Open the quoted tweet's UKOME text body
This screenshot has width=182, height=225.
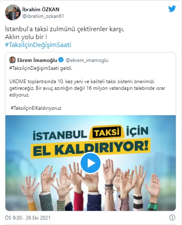pyautogui.click(x=87, y=88)
